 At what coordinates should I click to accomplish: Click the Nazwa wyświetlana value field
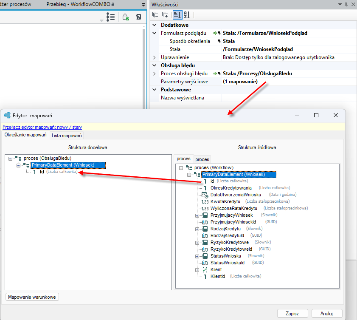[x=289, y=98]
